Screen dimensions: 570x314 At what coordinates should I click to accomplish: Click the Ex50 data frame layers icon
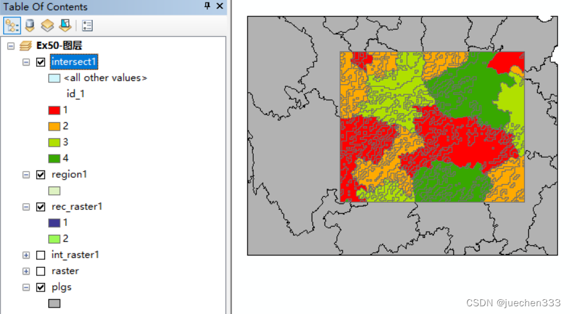coord(26,46)
